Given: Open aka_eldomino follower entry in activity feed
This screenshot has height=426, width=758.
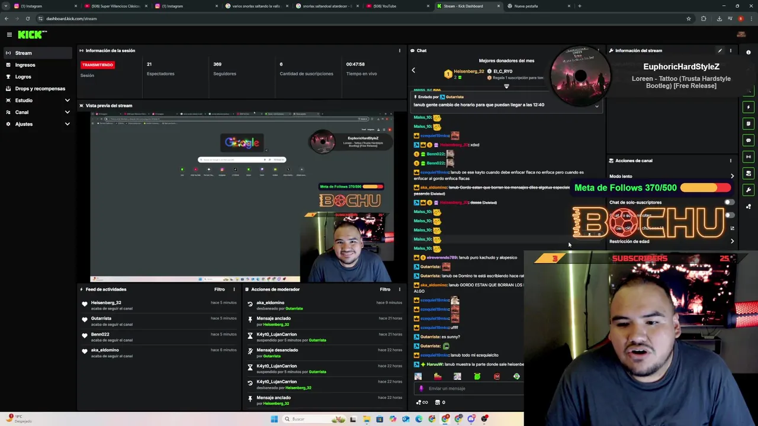Looking at the screenshot, I should point(105,350).
